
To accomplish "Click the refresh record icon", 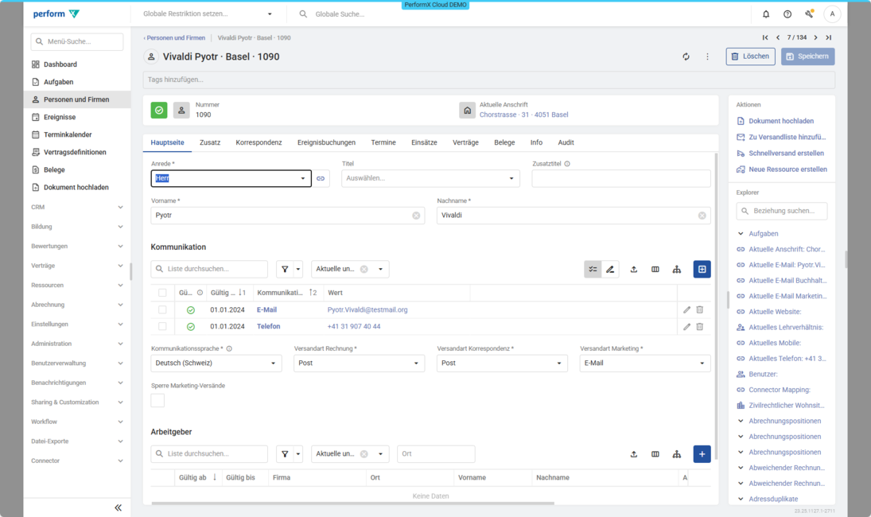I will [x=686, y=56].
